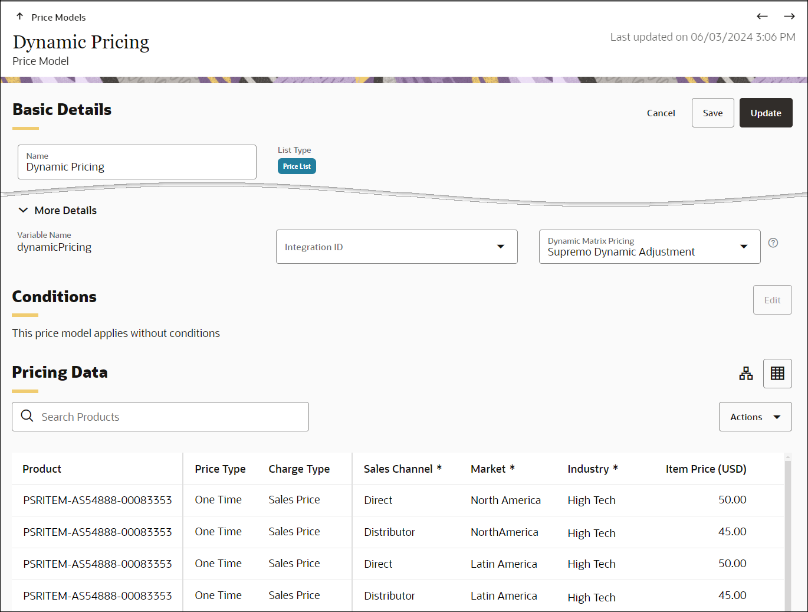Open the Actions menu
Viewport: 808px width, 612px height.
pos(755,417)
